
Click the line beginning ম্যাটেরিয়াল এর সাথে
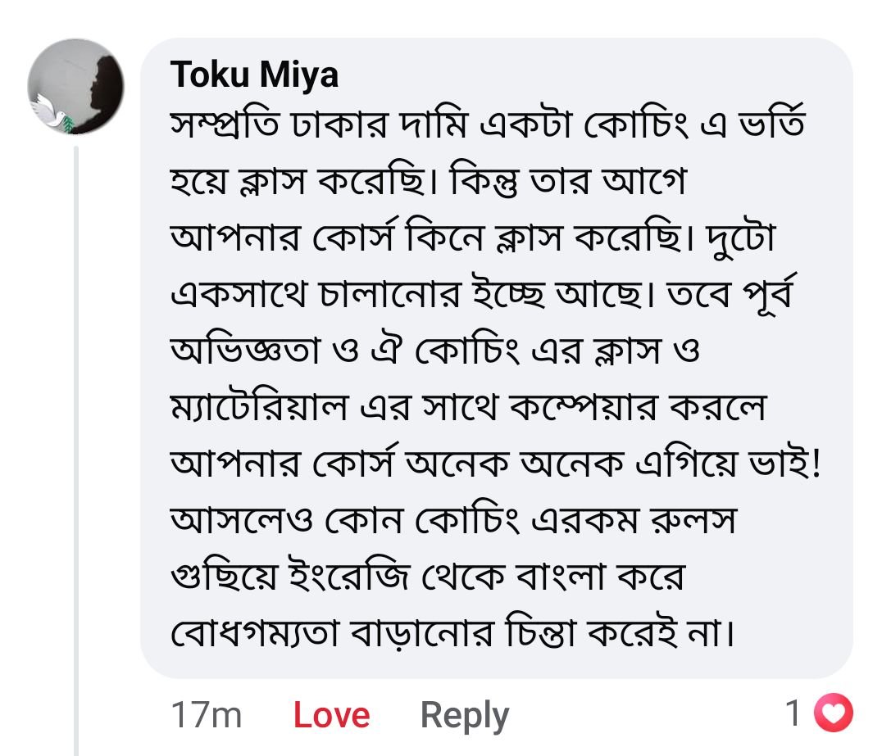467,407
